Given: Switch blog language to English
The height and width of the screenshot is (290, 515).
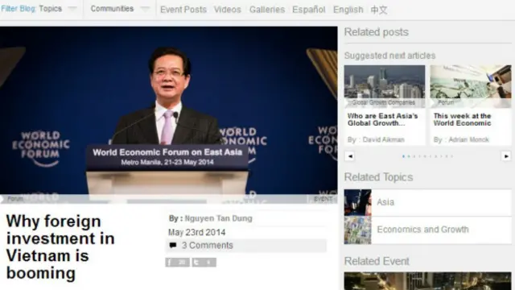Looking at the screenshot, I should coord(348,10).
